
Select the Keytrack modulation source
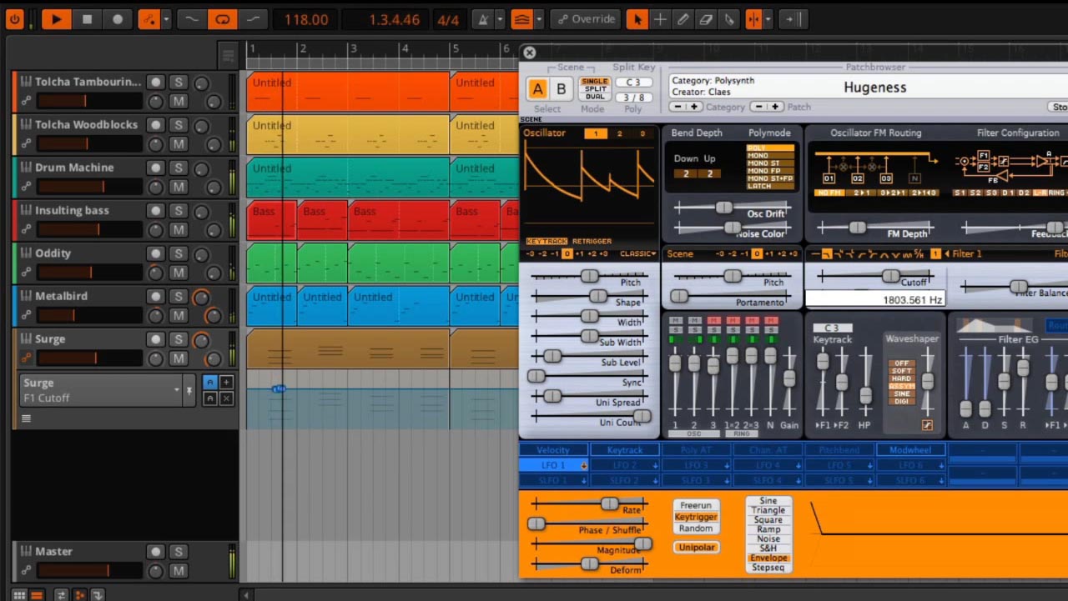click(x=625, y=450)
